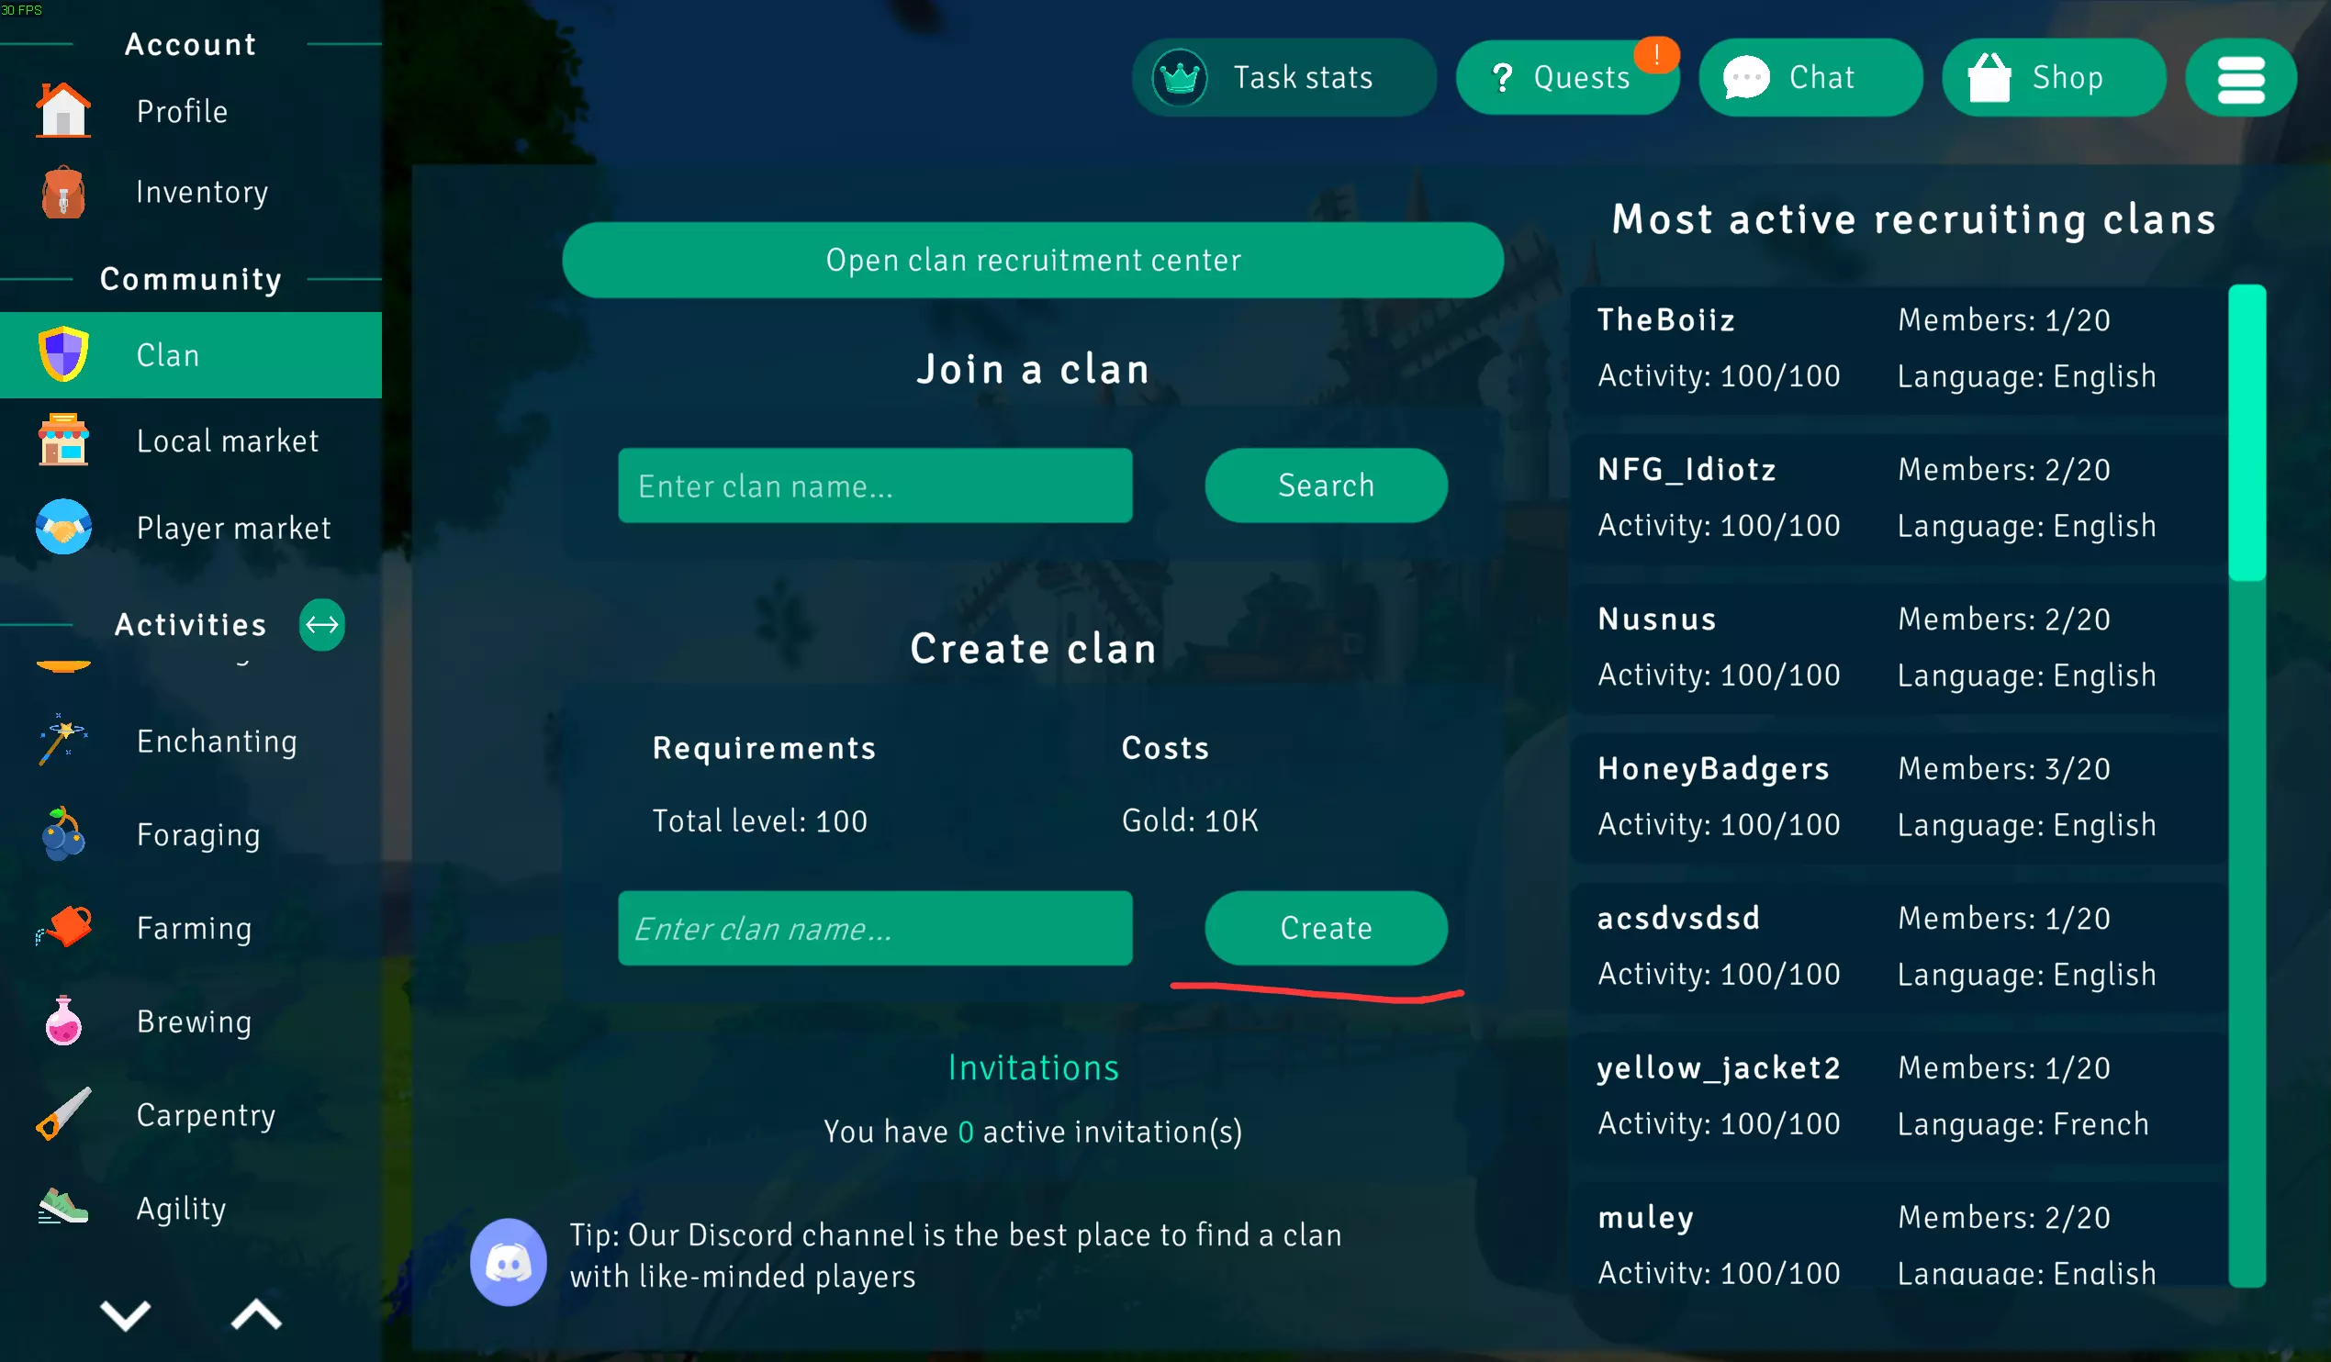Toggle Activities list with the arrows button
This screenshot has width=2331, height=1362.
[322, 625]
